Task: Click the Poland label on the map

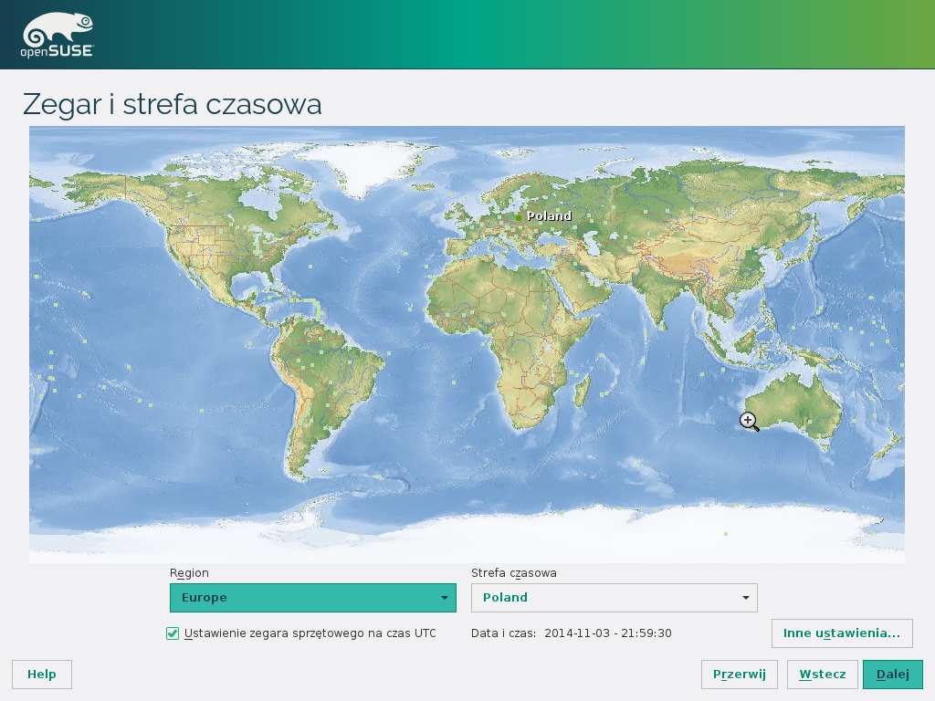Action: pyautogui.click(x=550, y=216)
